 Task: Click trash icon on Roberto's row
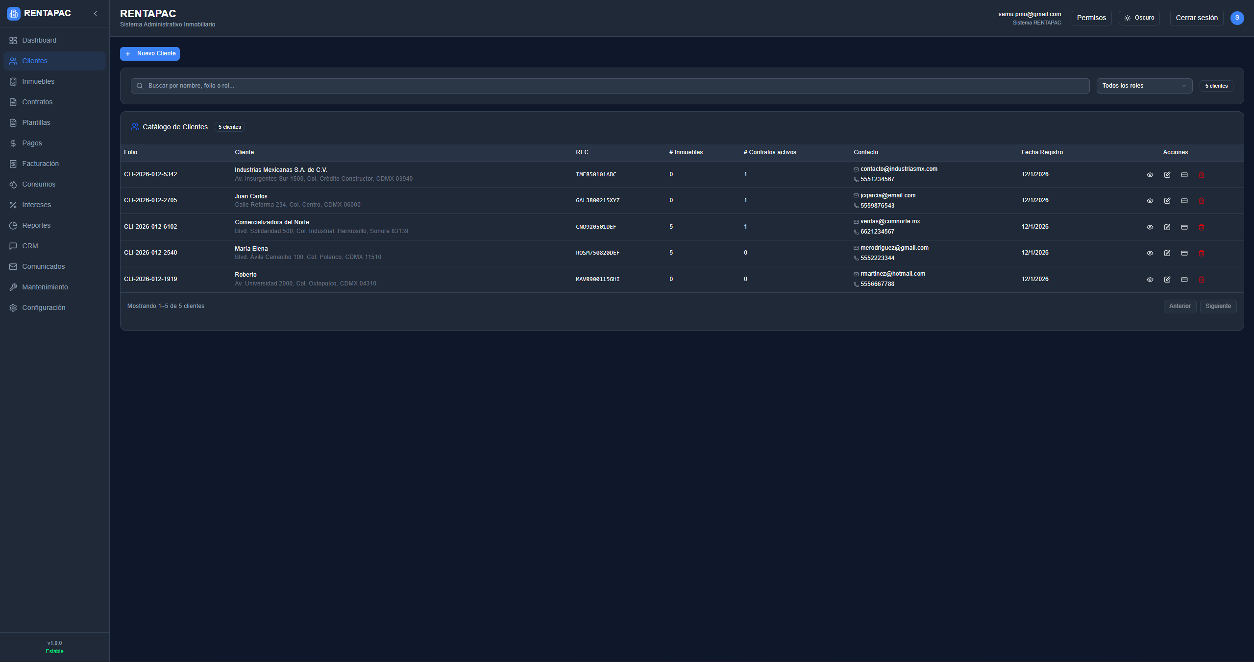tap(1201, 280)
